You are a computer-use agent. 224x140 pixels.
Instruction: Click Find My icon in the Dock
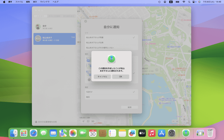pyautogui.click(x=186, y=133)
